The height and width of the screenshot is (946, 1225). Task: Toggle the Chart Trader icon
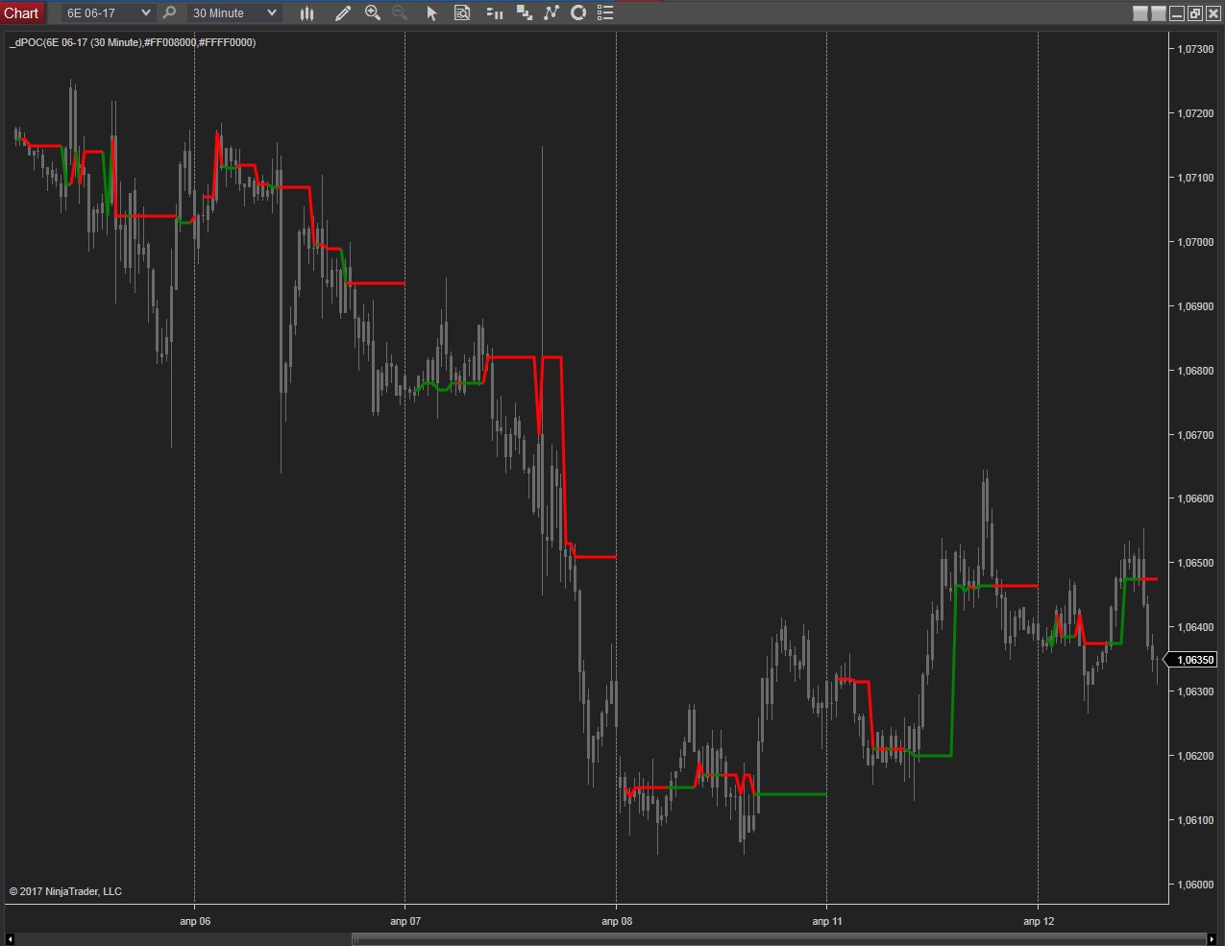click(x=494, y=13)
